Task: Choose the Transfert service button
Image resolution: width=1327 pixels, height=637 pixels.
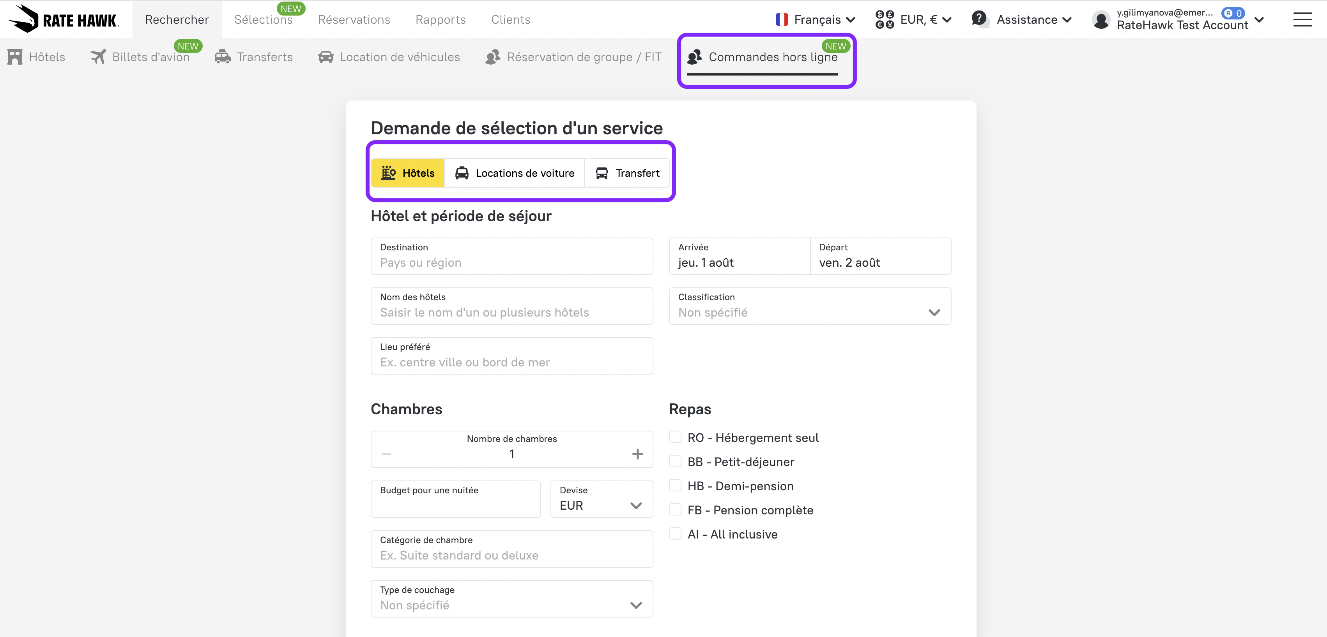Action: coord(627,173)
